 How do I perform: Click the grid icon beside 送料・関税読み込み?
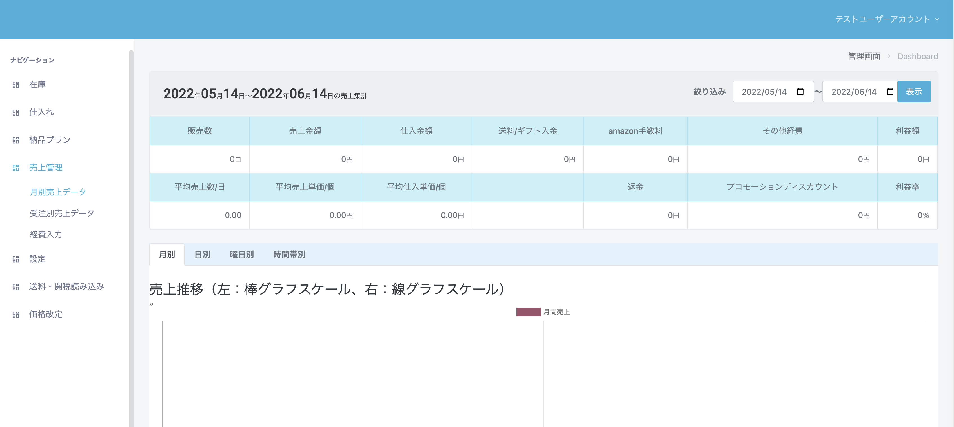[x=15, y=287]
